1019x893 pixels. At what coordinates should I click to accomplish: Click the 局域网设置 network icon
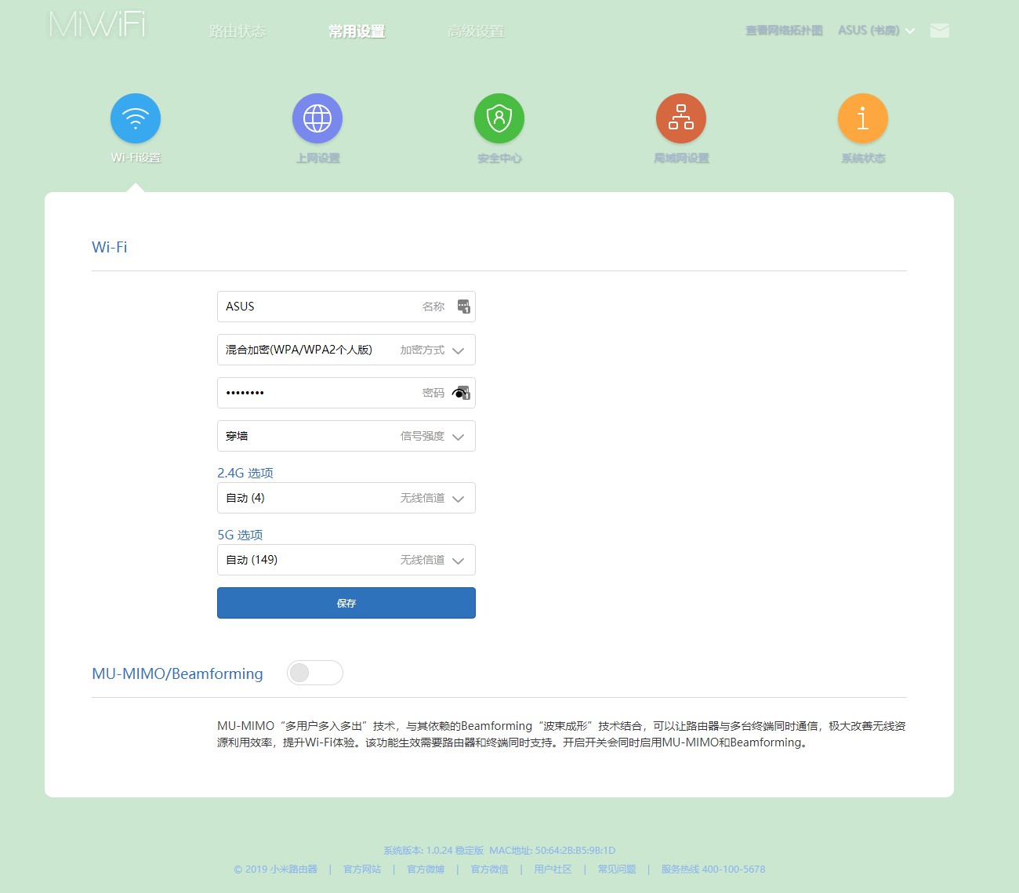[680, 118]
